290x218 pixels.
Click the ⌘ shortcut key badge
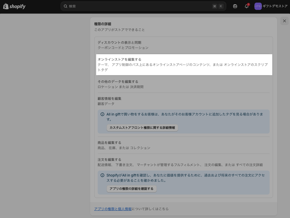(x=214, y=6)
